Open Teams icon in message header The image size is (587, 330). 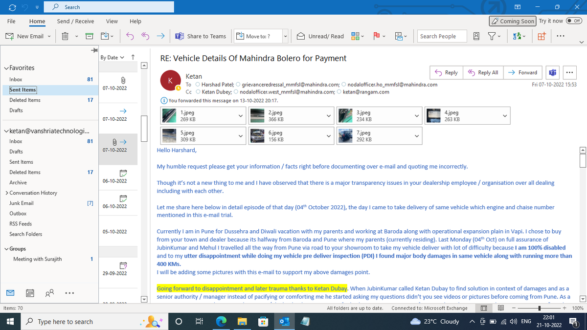[x=552, y=72]
